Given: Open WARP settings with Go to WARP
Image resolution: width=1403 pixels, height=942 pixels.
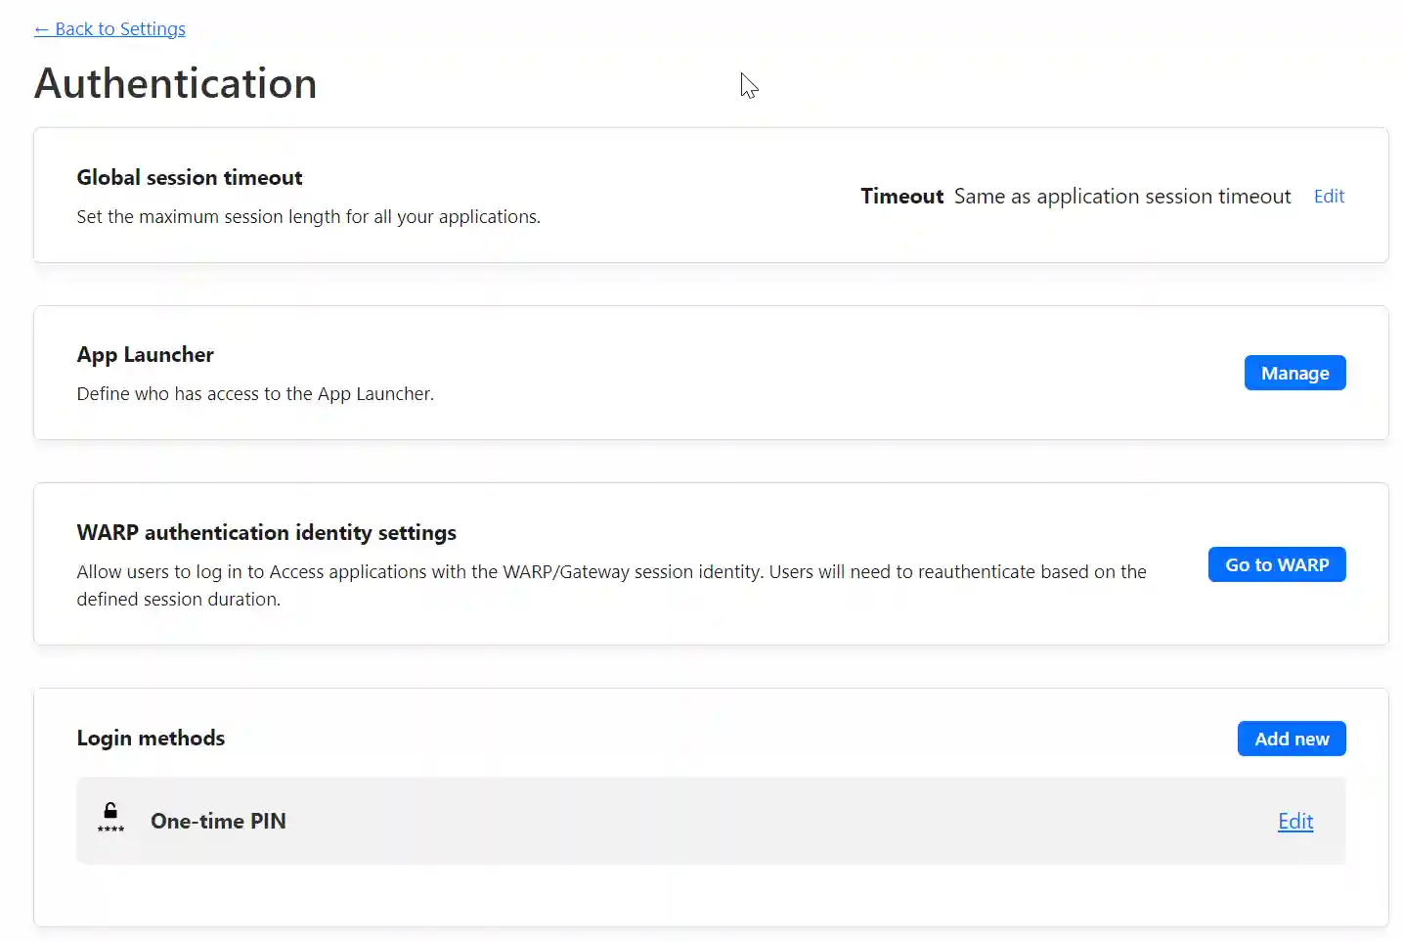Looking at the screenshot, I should [x=1276, y=564].
